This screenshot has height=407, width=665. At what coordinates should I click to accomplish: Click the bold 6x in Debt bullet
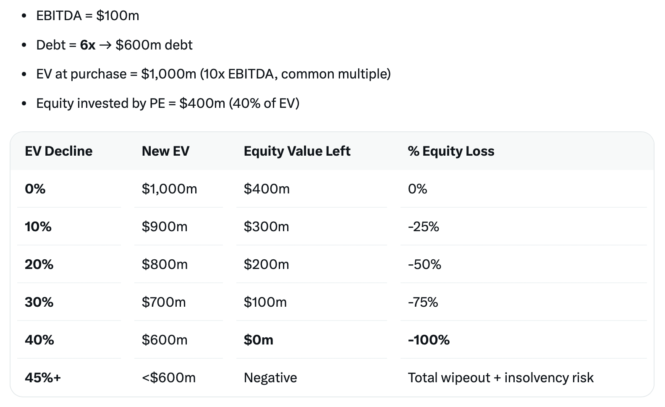click(88, 45)
